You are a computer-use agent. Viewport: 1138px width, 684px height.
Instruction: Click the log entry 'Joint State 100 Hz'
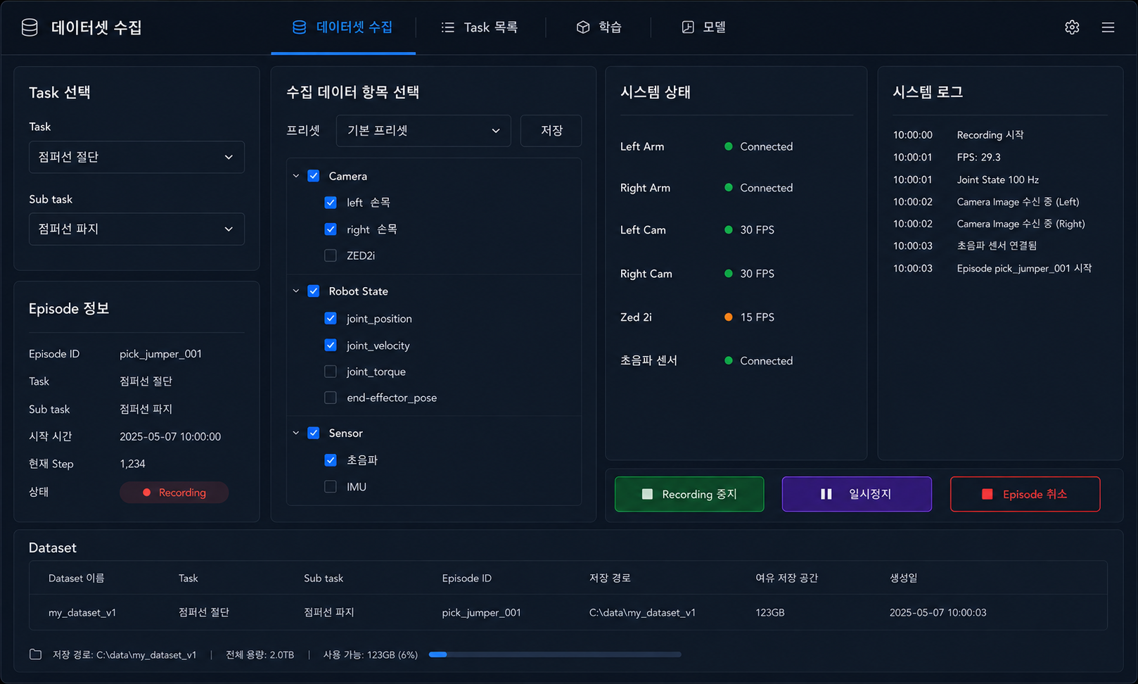coord(997,180)
